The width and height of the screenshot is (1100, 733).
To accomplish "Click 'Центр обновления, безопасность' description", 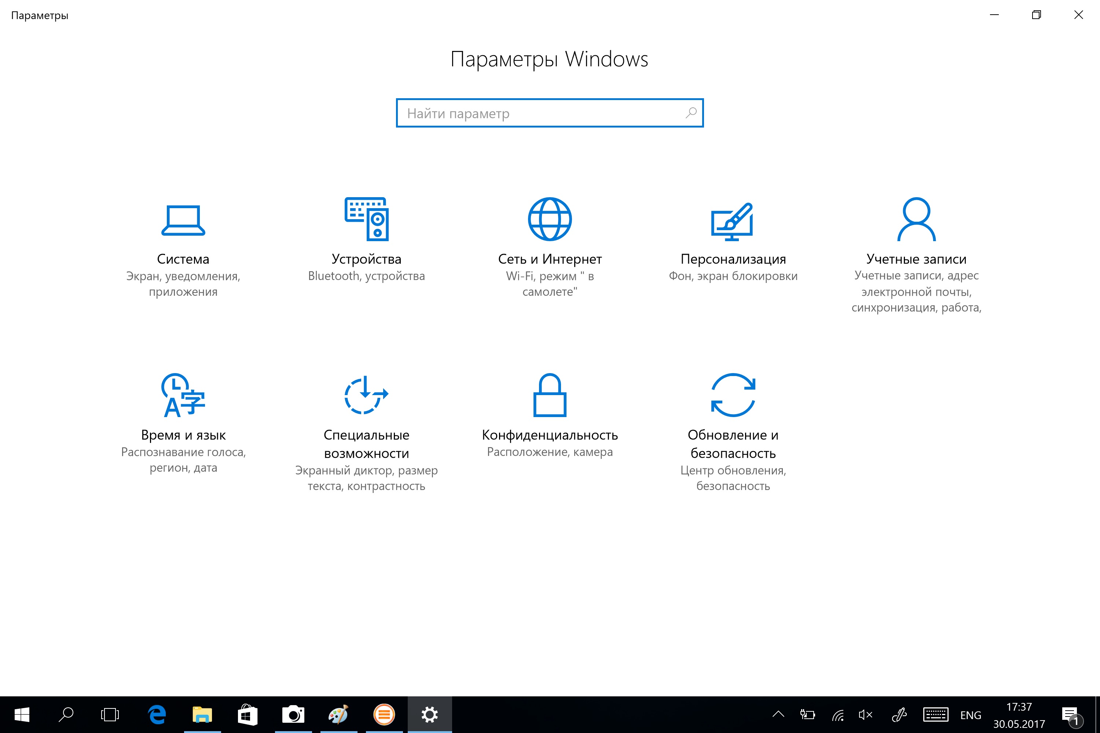I will [x=733, y=478].
